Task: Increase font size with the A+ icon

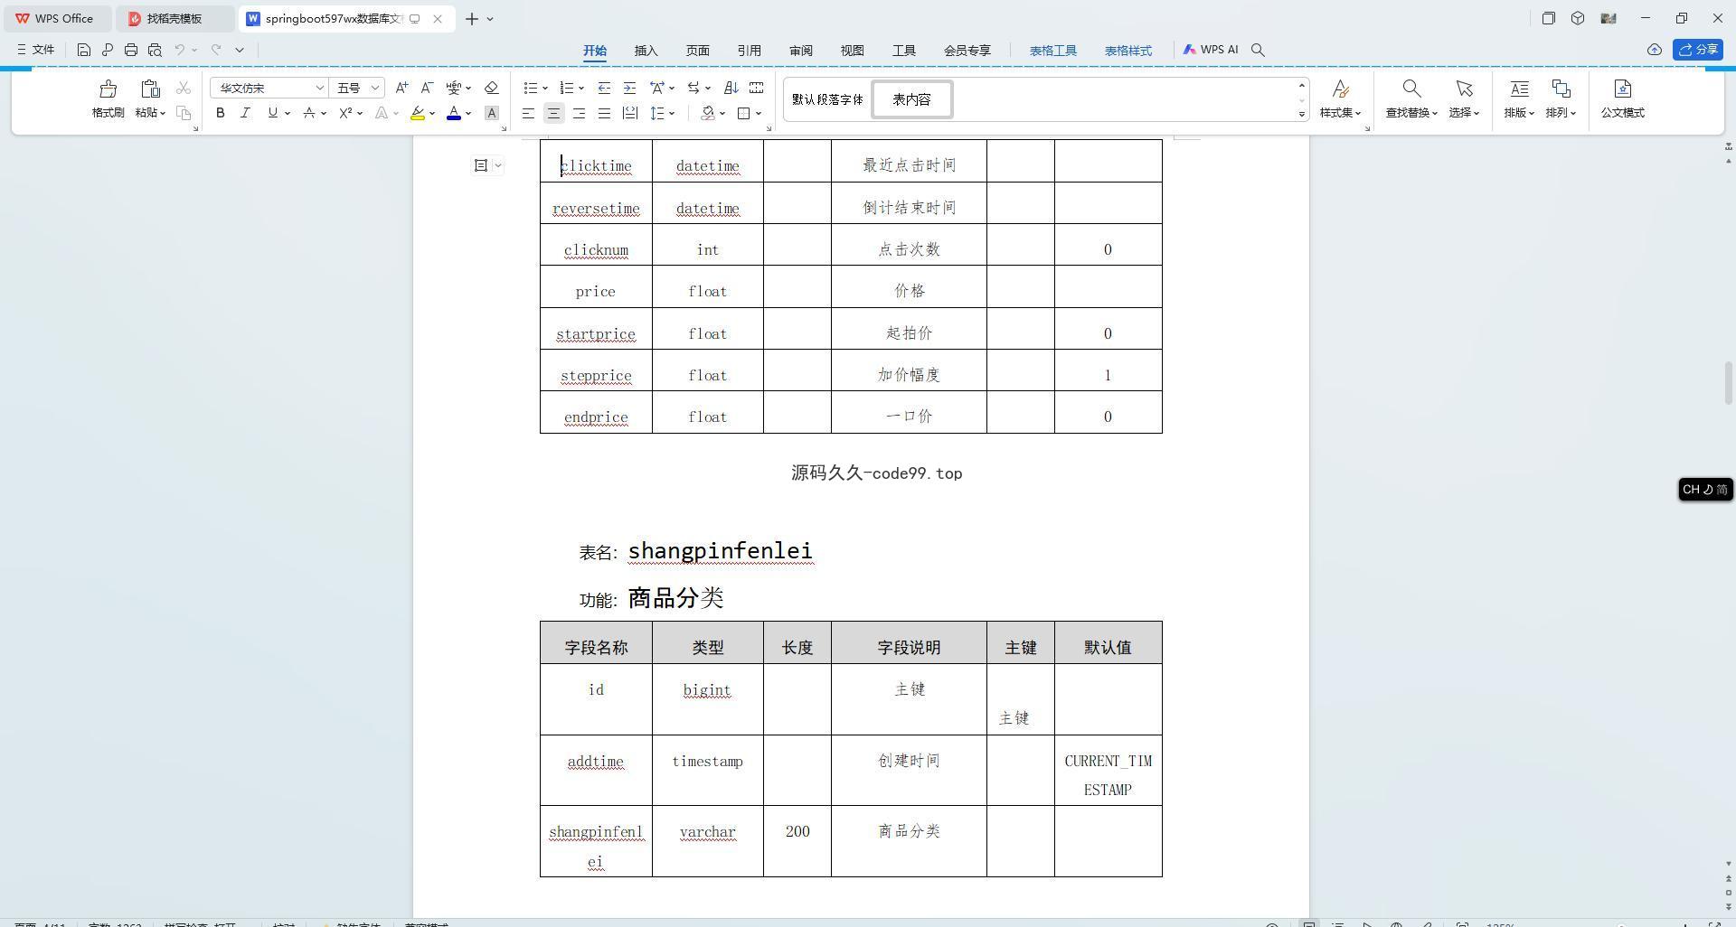Action: click(401, 88)
